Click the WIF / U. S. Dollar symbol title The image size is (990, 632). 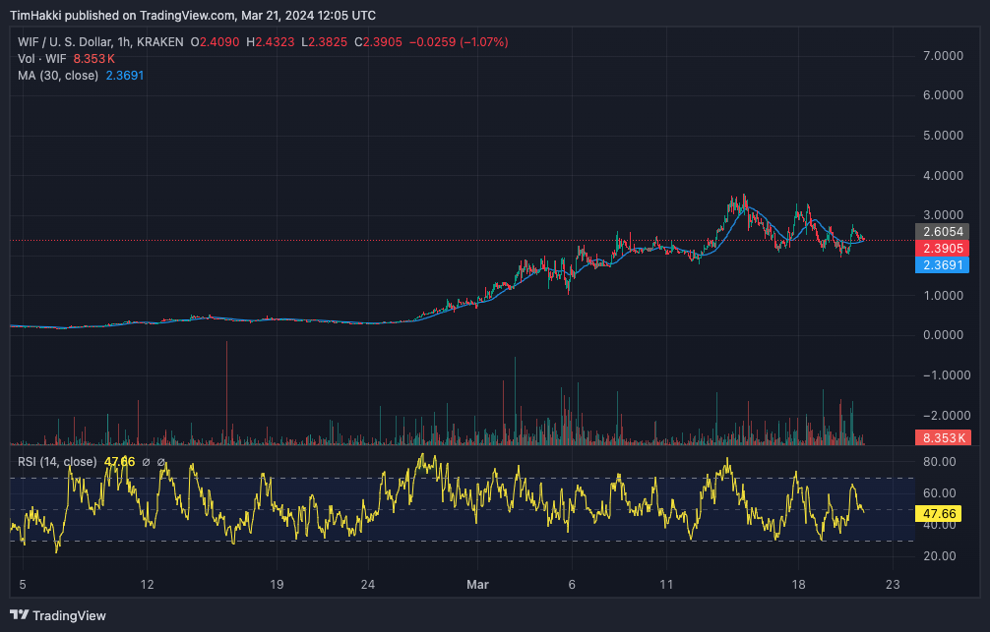pos(100,42)
